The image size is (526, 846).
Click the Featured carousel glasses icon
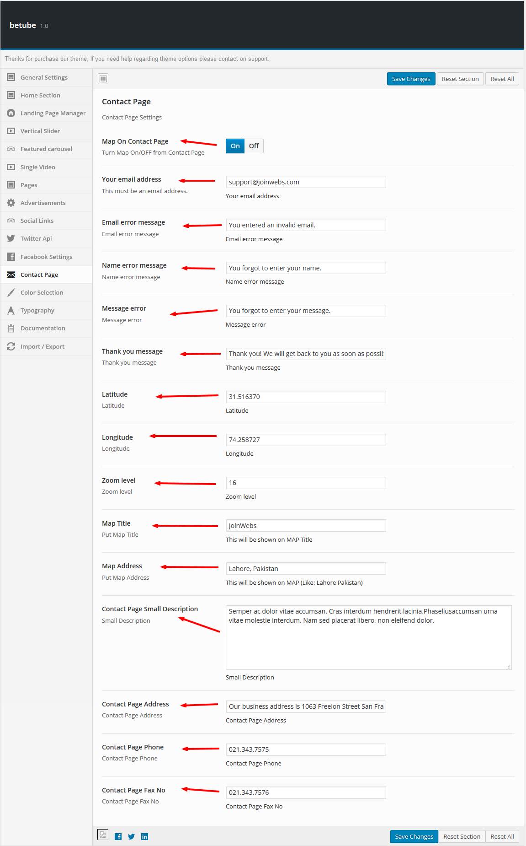point(11,149)
